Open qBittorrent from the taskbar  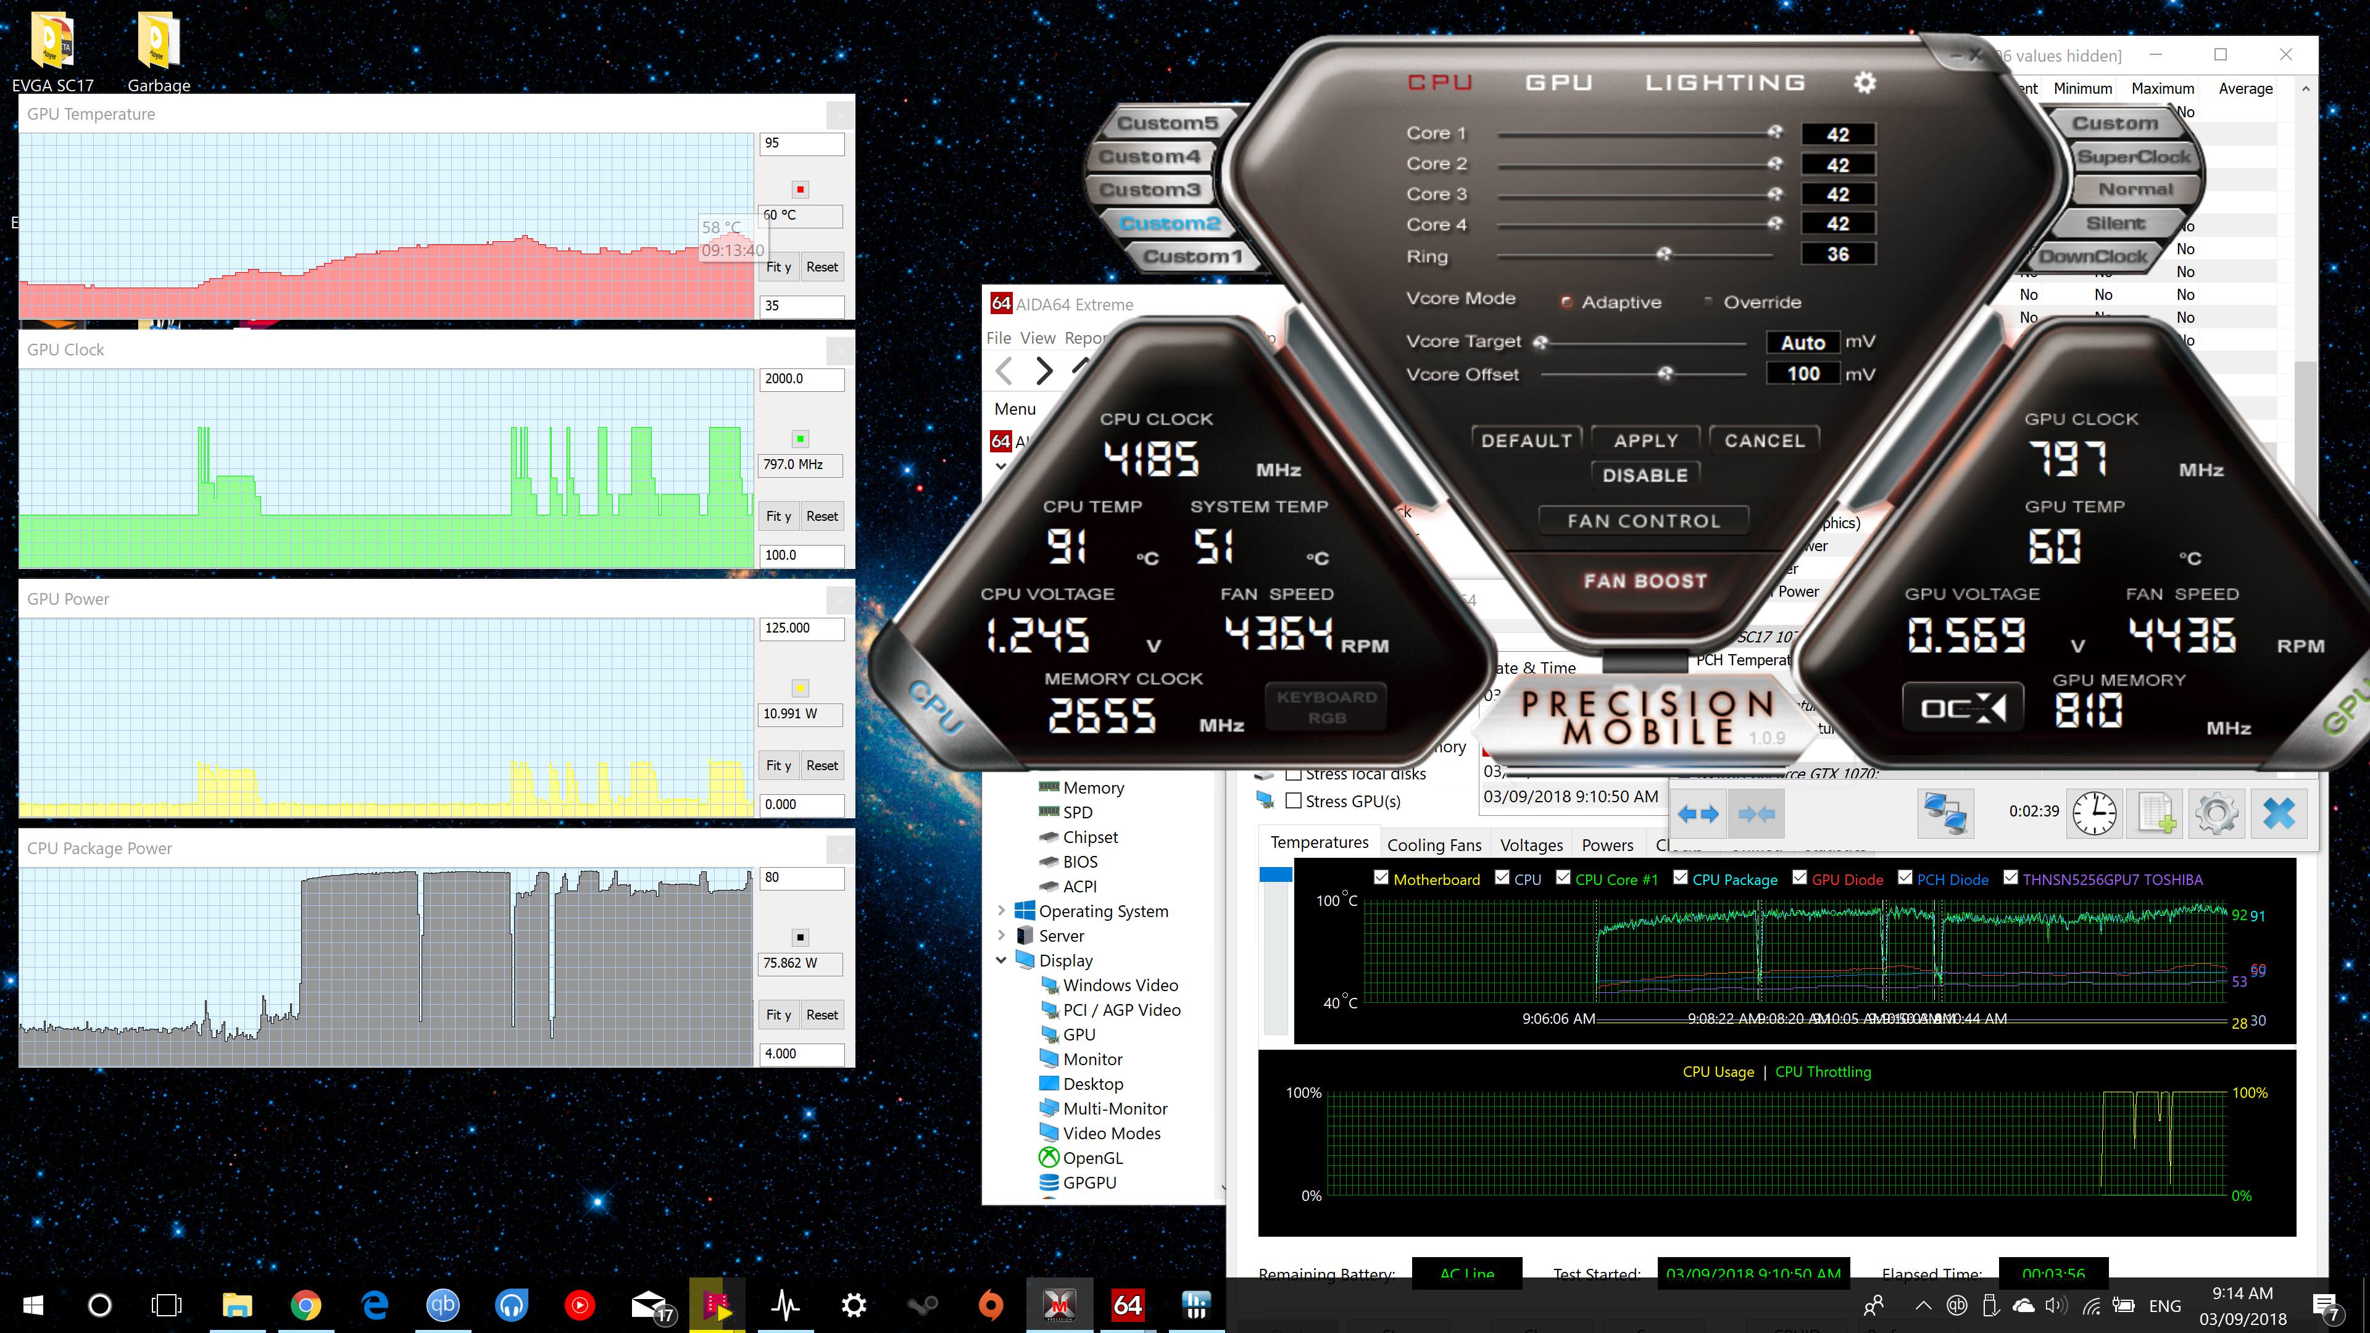pos(443,1305)
